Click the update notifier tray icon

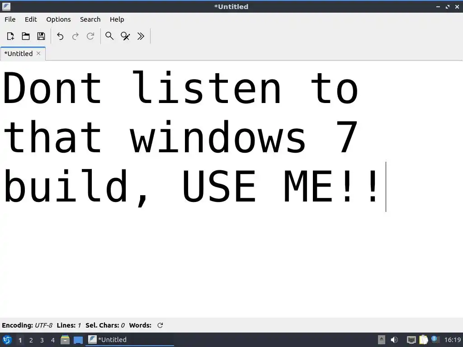435,339
